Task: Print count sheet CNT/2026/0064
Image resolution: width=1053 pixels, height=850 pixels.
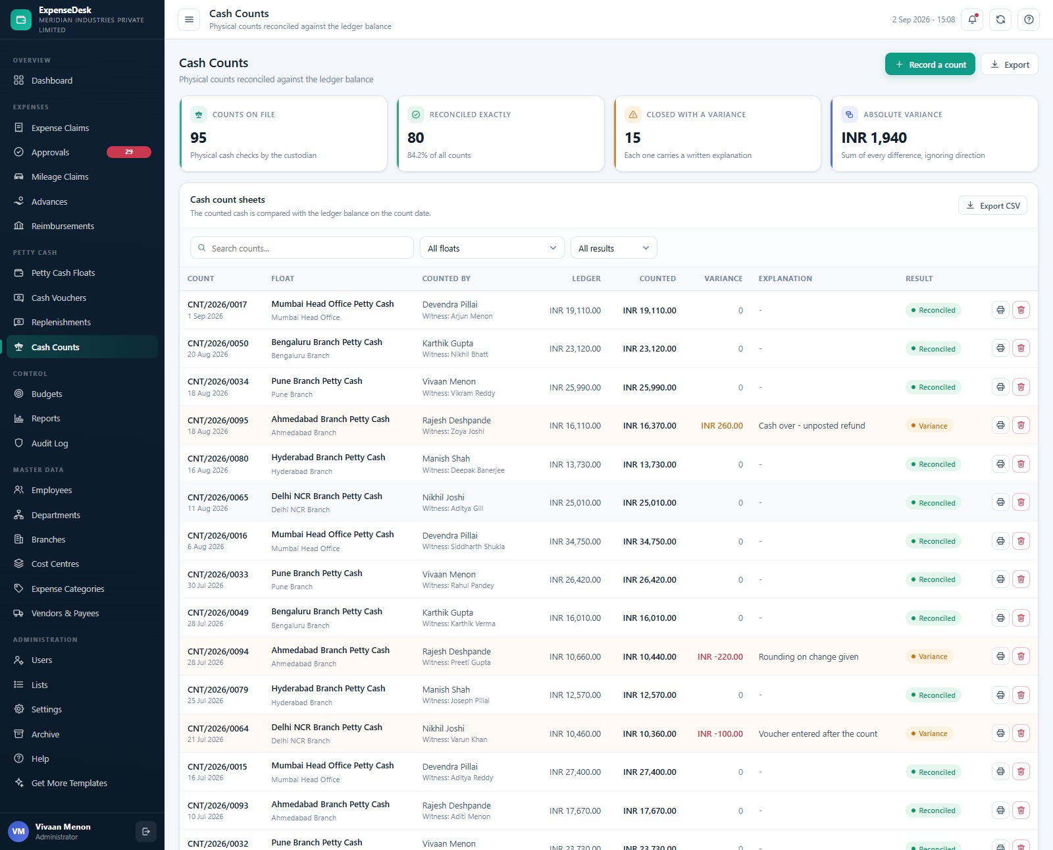Action: click(1000, 733)
